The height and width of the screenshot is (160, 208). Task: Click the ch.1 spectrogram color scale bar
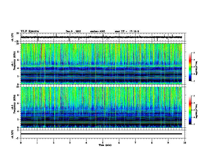[x=190, y=67]
